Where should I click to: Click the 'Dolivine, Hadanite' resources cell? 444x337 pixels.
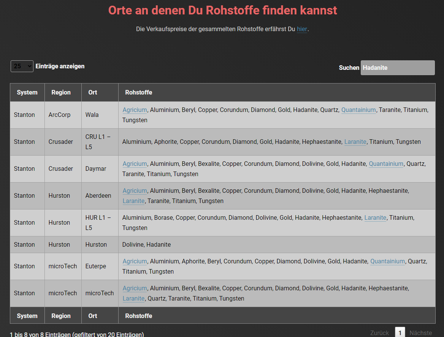pyautogui.click(x=277, y=244)
